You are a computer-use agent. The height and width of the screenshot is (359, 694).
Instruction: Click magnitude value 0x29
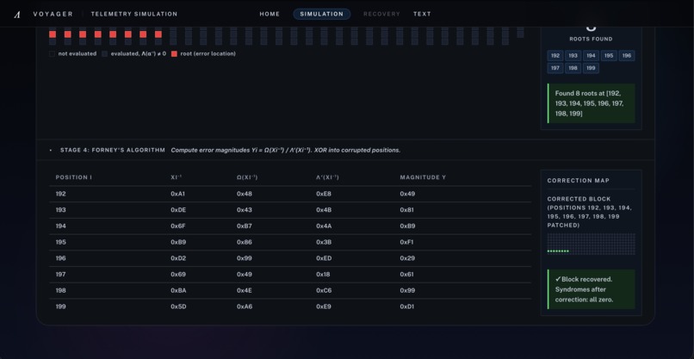click(x=407, y=258)
